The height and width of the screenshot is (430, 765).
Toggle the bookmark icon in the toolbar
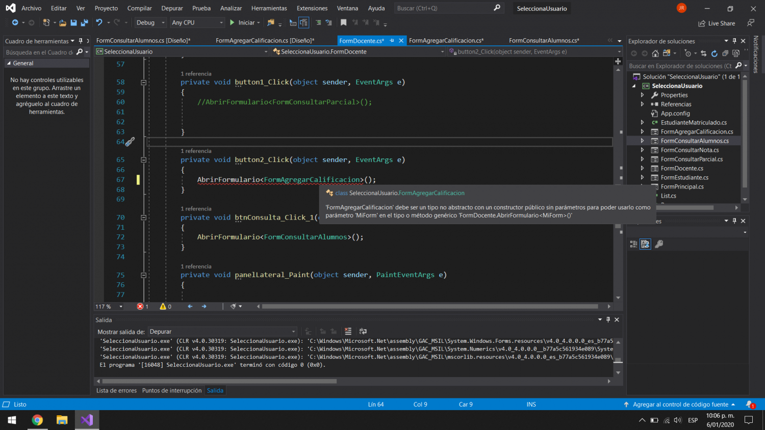(344, 22)
